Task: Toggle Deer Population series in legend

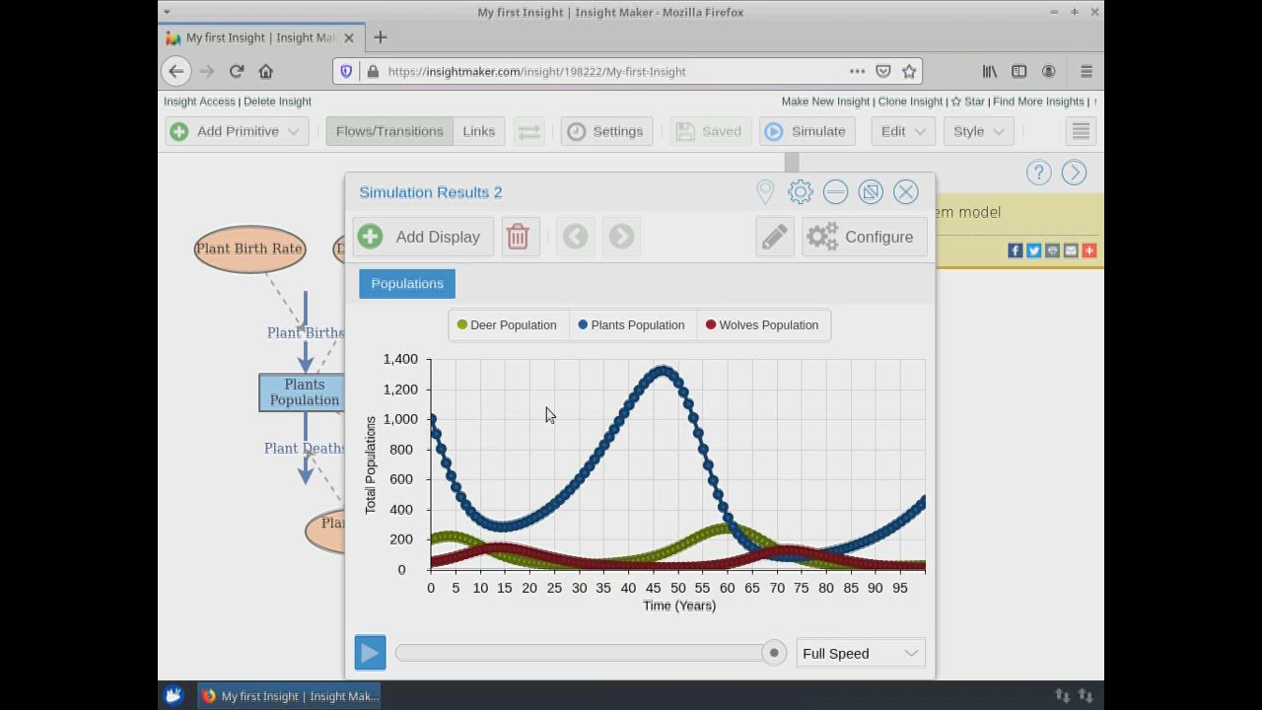Action: coord(507,324)
